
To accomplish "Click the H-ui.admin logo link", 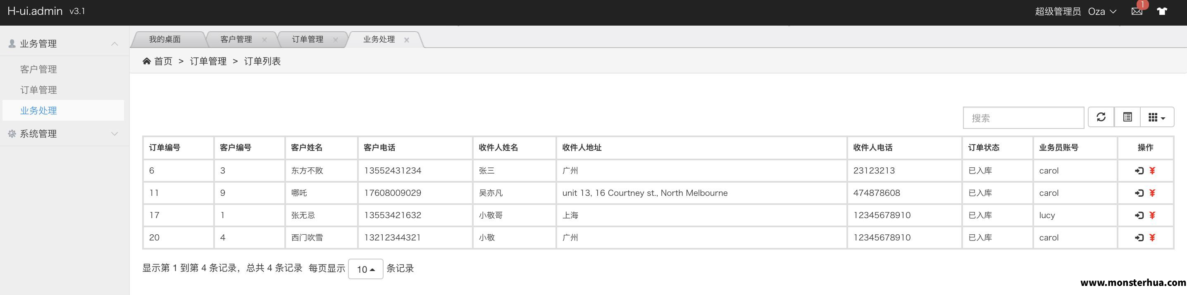I will click(x=35, y=11).
